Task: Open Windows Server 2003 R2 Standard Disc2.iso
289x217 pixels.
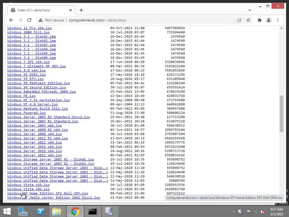Action: coord(49,117)
